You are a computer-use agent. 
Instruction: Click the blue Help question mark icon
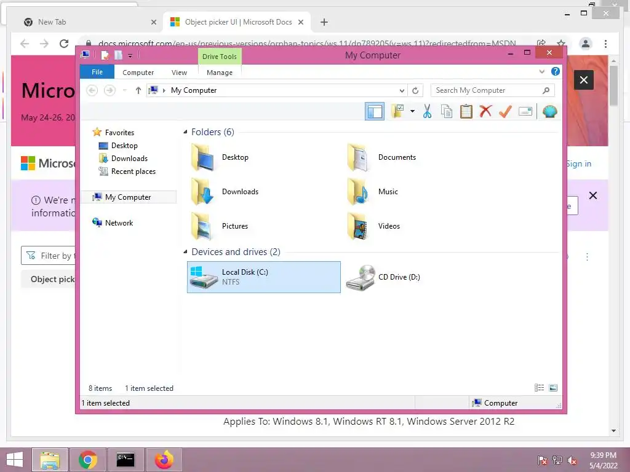[x=556, y=71]
